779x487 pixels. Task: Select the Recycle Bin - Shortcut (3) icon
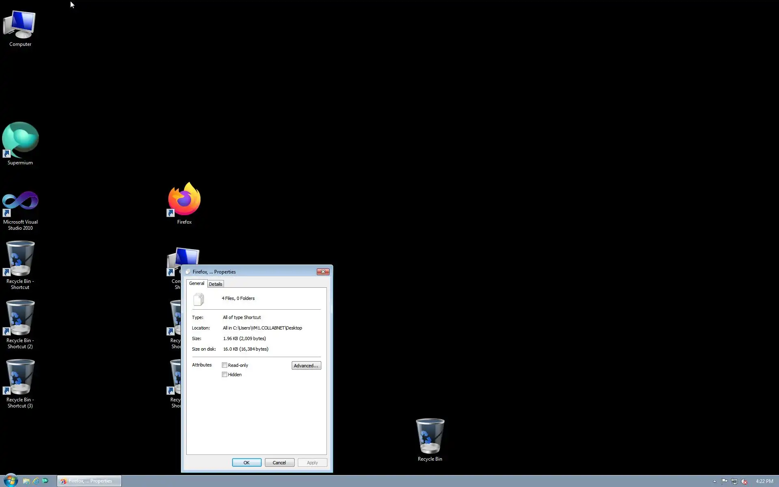(20, 378)
